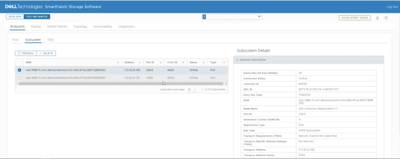Collapse the General Information section

pyautogui.click(x=309, y=60)
